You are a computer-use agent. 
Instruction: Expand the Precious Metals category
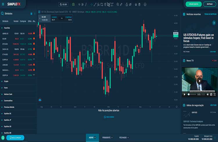[2, 107]
